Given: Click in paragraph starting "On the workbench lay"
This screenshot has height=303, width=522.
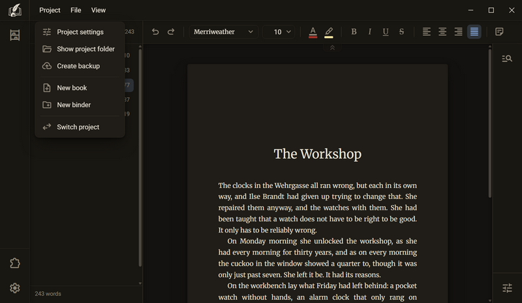Looking at the screenshot, I should (317, 292).
